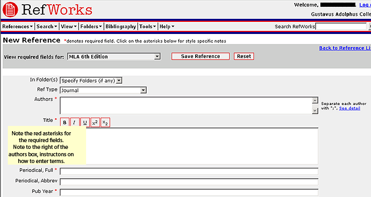Click the red asterisk next to Title
This screenshot has height=197, width=371.
point(56,119)
